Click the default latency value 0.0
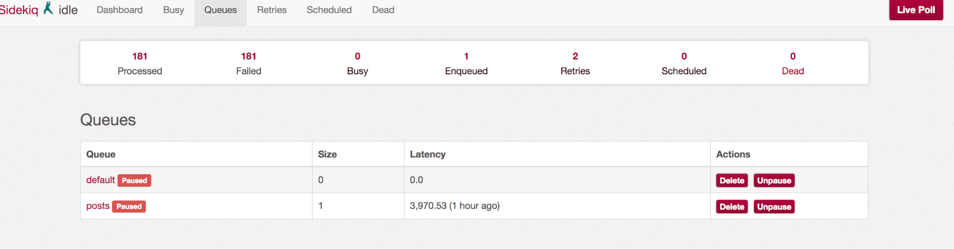 point(417,180)
